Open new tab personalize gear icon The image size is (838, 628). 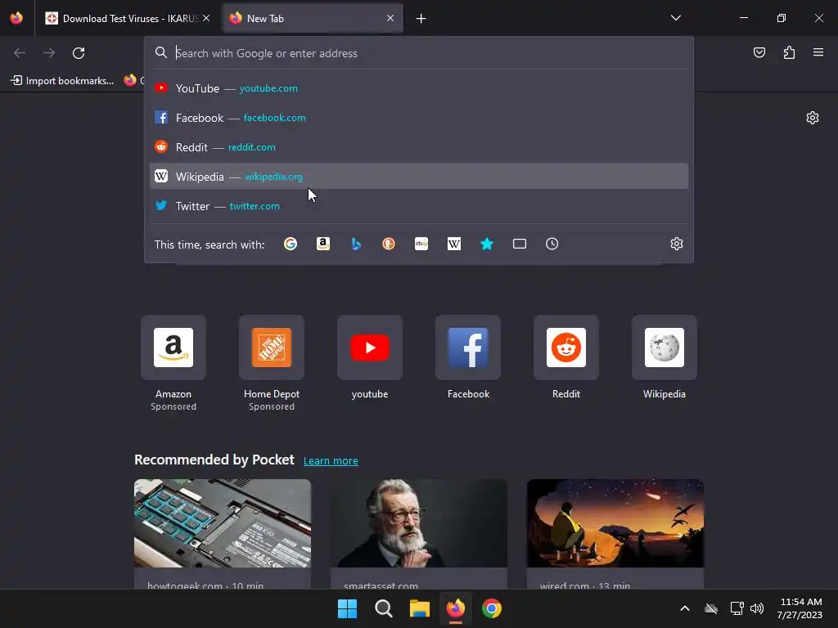pos(813,118)
